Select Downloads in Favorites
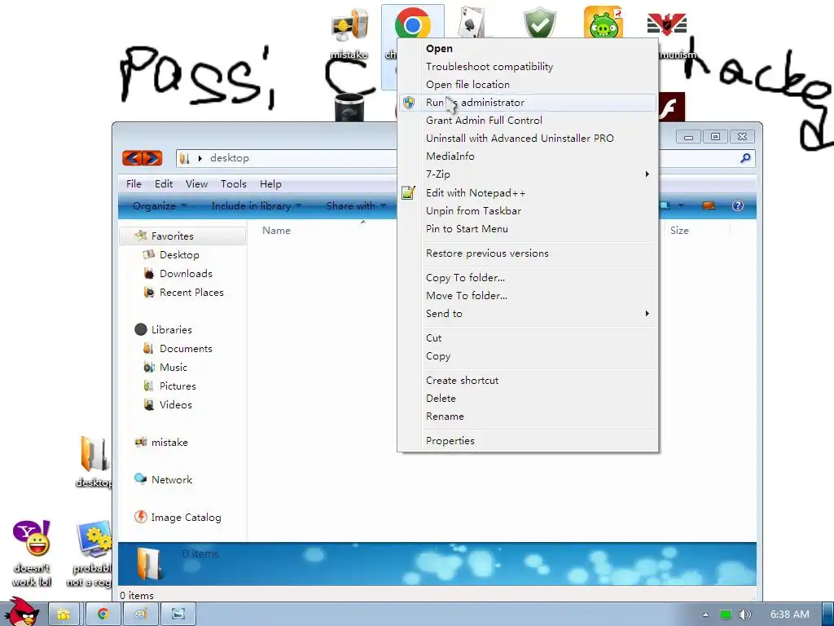 (x=186, y=274)
